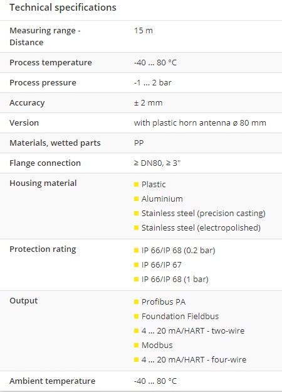
Task: Select Stainless steel (precision casting) entry
Action: (x=204, y=214)
